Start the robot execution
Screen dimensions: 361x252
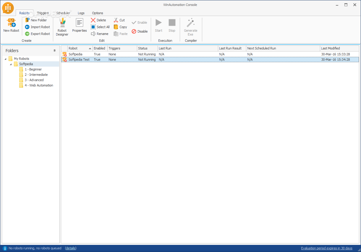click(159, 25)
